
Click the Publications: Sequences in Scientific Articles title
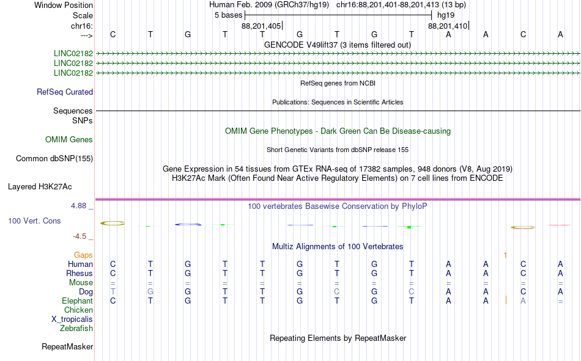point(338,102)
